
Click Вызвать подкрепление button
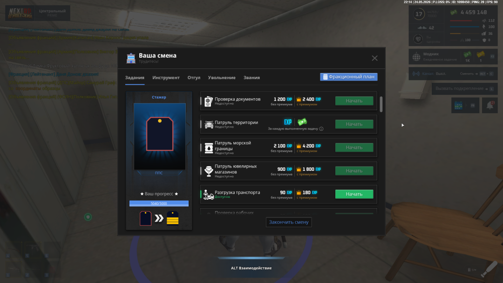464,89
